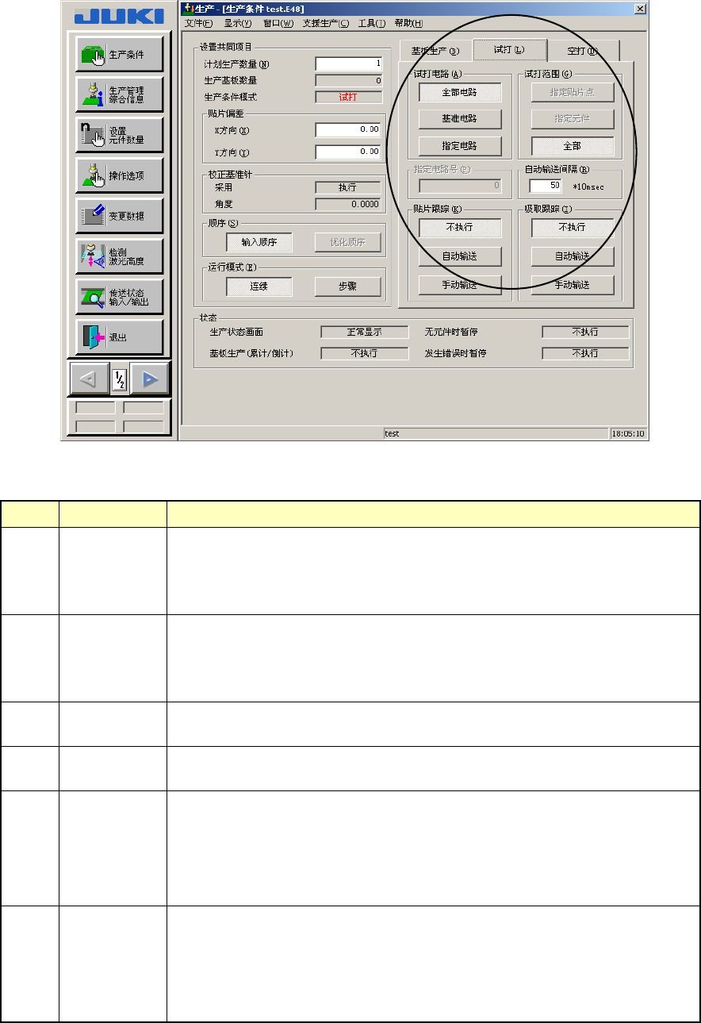Open 传送状态输入/输出 in the sidebar
This screenshot has height=1023, width=701.
point(120,297)
